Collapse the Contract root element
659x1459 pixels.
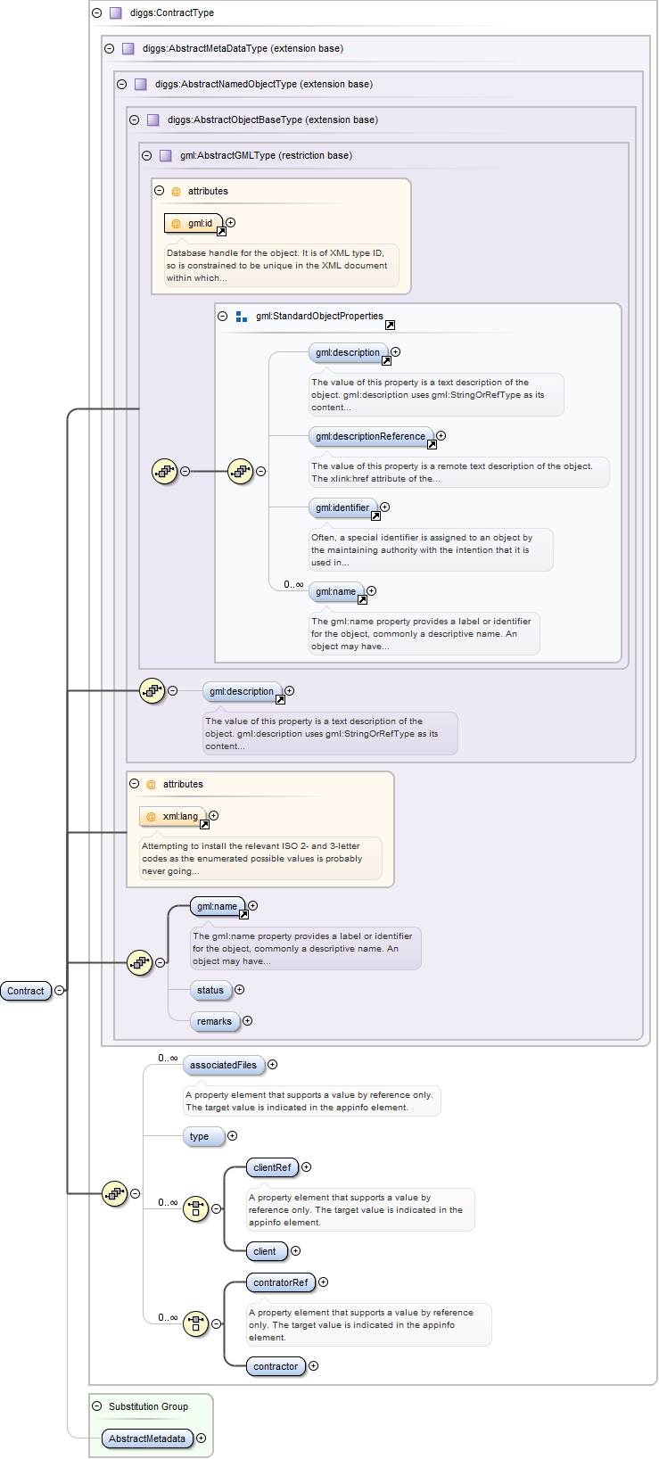point(59,991)
